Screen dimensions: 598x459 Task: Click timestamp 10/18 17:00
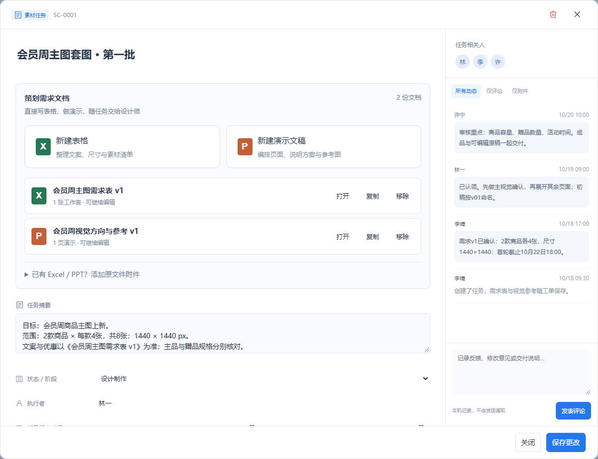tap(573, 224)
